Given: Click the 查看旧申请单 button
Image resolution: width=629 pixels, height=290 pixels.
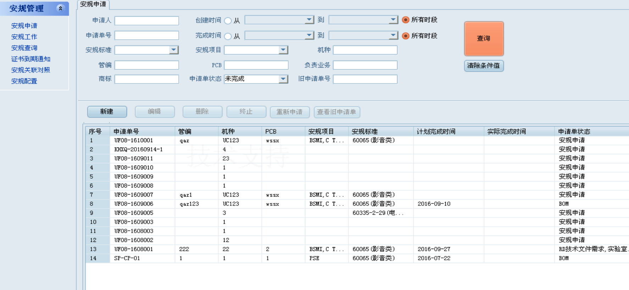Looking at the screenshot, I should (337, 112).
